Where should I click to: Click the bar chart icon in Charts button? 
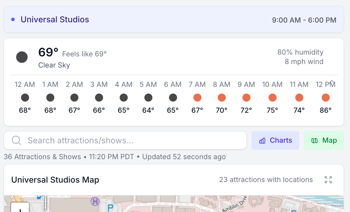[262, 141]
